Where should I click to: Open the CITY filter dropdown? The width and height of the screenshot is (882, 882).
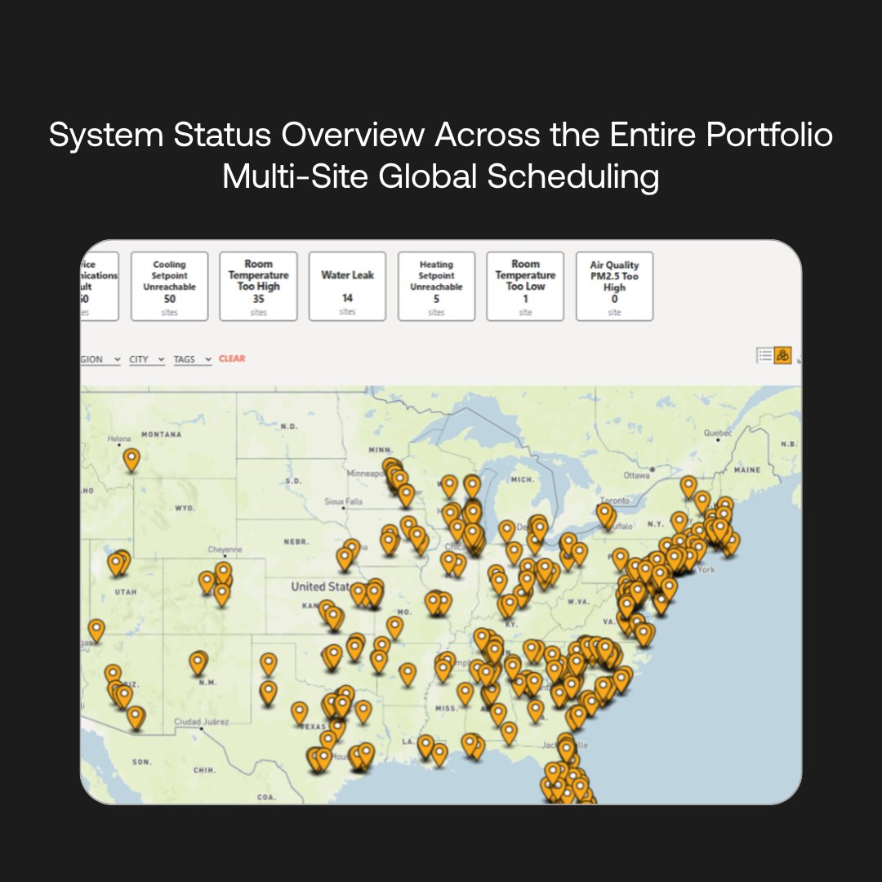(x=147, y=359)
